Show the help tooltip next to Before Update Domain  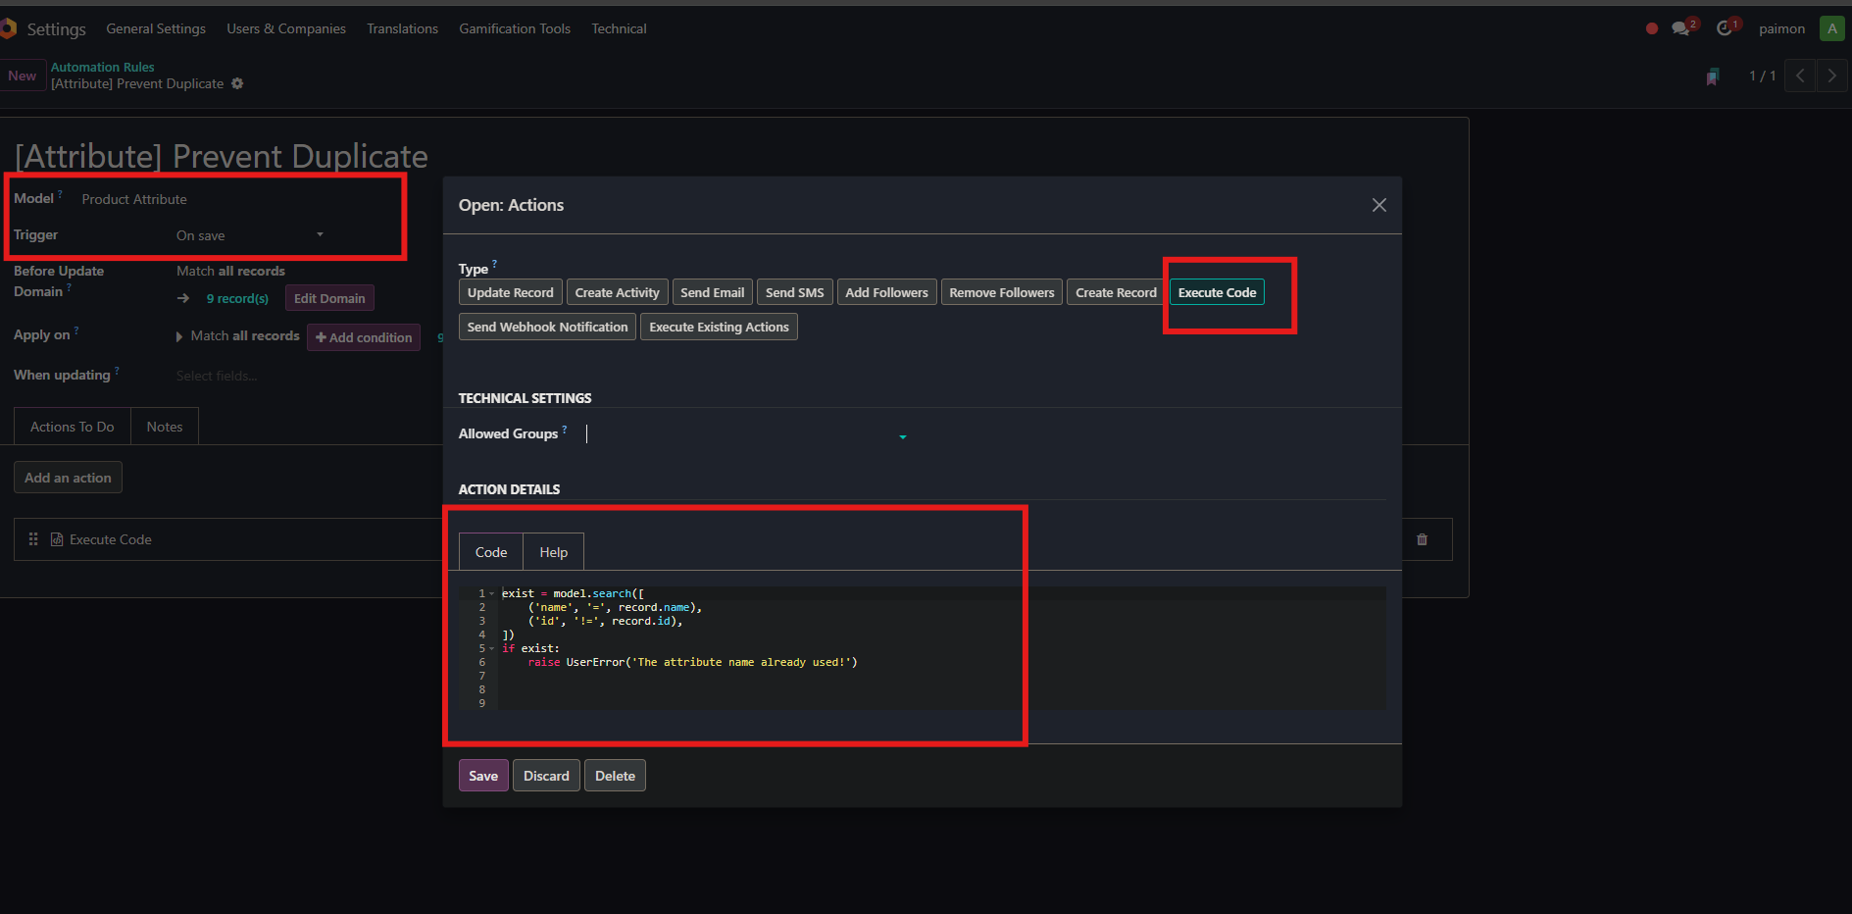click(x=69, y=286)
